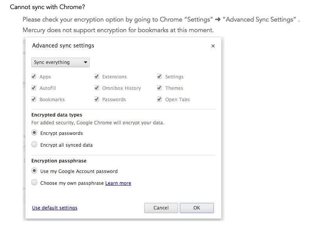Viewport: 311px width, 237px height.
Task: Open the Learn more link
Action: click(118, 183)
